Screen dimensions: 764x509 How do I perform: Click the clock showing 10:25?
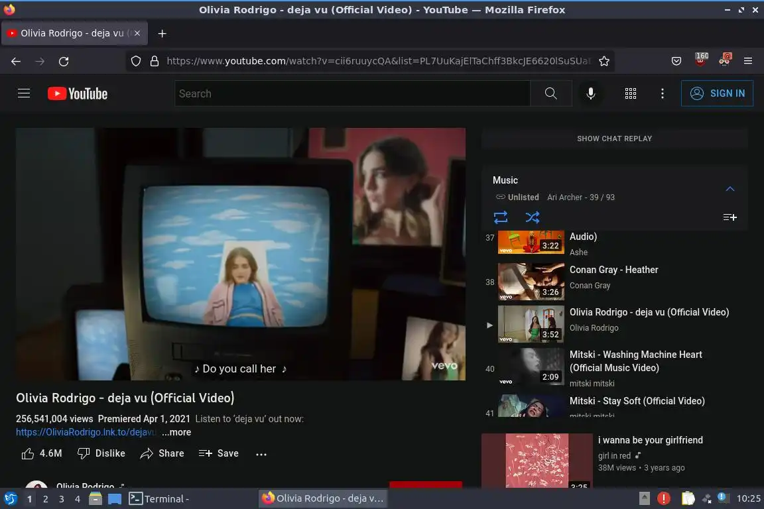click(x=748, y=498)
